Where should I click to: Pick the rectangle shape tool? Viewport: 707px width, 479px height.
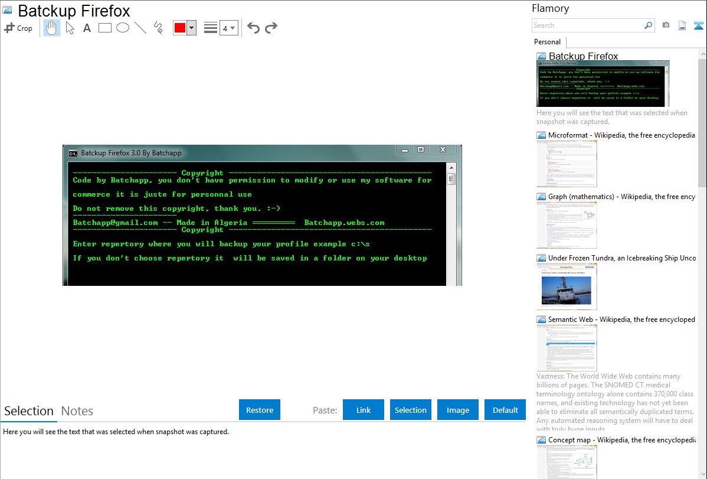(105, 28)
